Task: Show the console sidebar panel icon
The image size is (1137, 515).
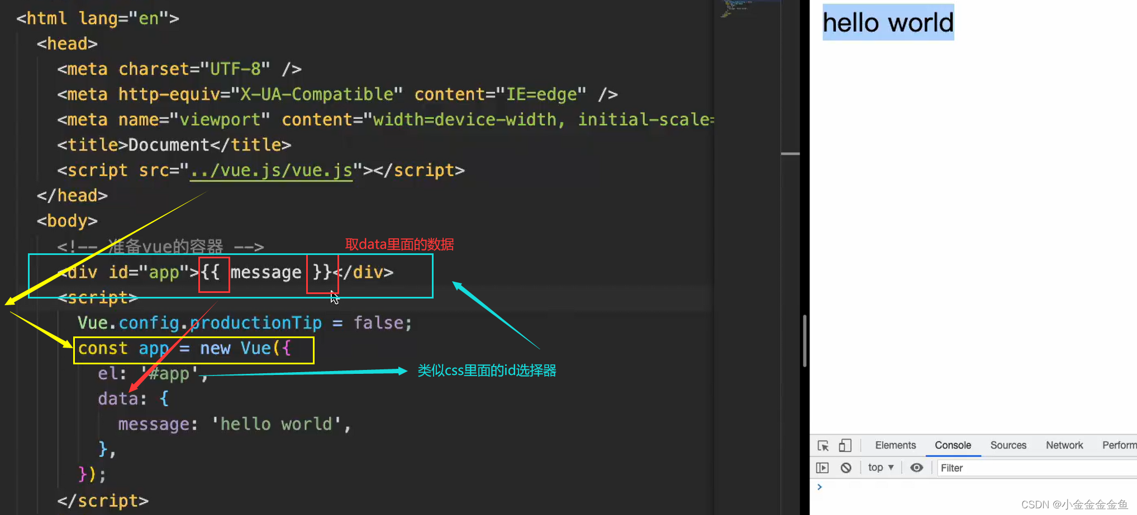Action: tap(822, 468)
